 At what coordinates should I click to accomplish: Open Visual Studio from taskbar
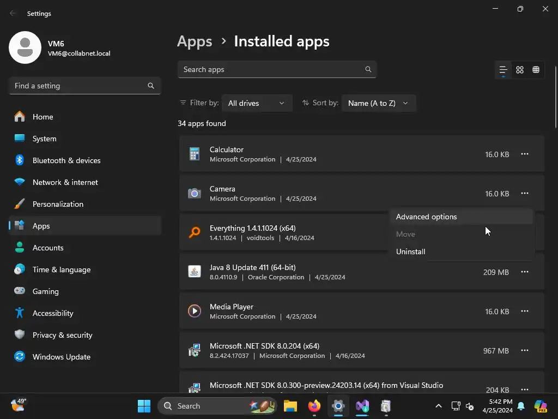(x=362, y=406)
